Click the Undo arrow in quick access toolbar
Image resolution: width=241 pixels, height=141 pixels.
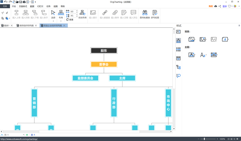tap(5, 2)
